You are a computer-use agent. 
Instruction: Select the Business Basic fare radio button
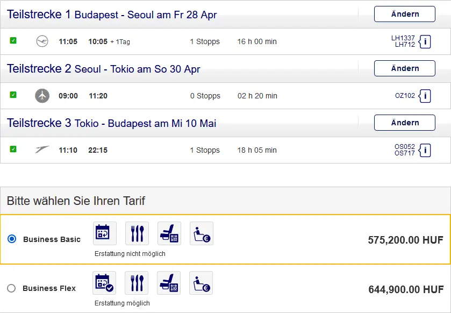(12, 239)
